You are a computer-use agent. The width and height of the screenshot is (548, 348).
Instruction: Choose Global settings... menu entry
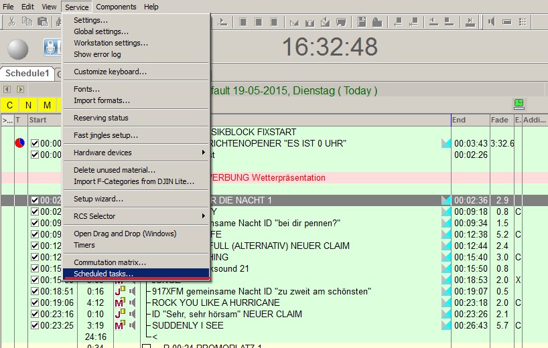(136, 31)
